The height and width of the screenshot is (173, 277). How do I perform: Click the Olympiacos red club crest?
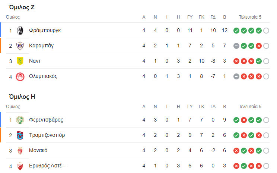tap(20, 76)
